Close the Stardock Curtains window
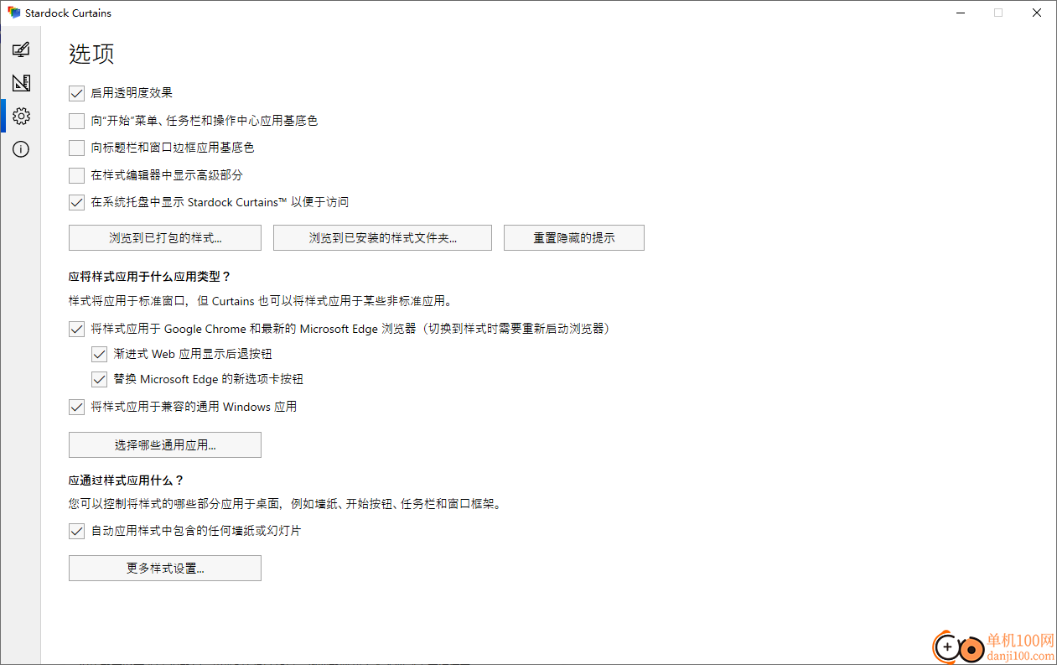Viewport: 1057px width, 665px height. pos(1037,13)
